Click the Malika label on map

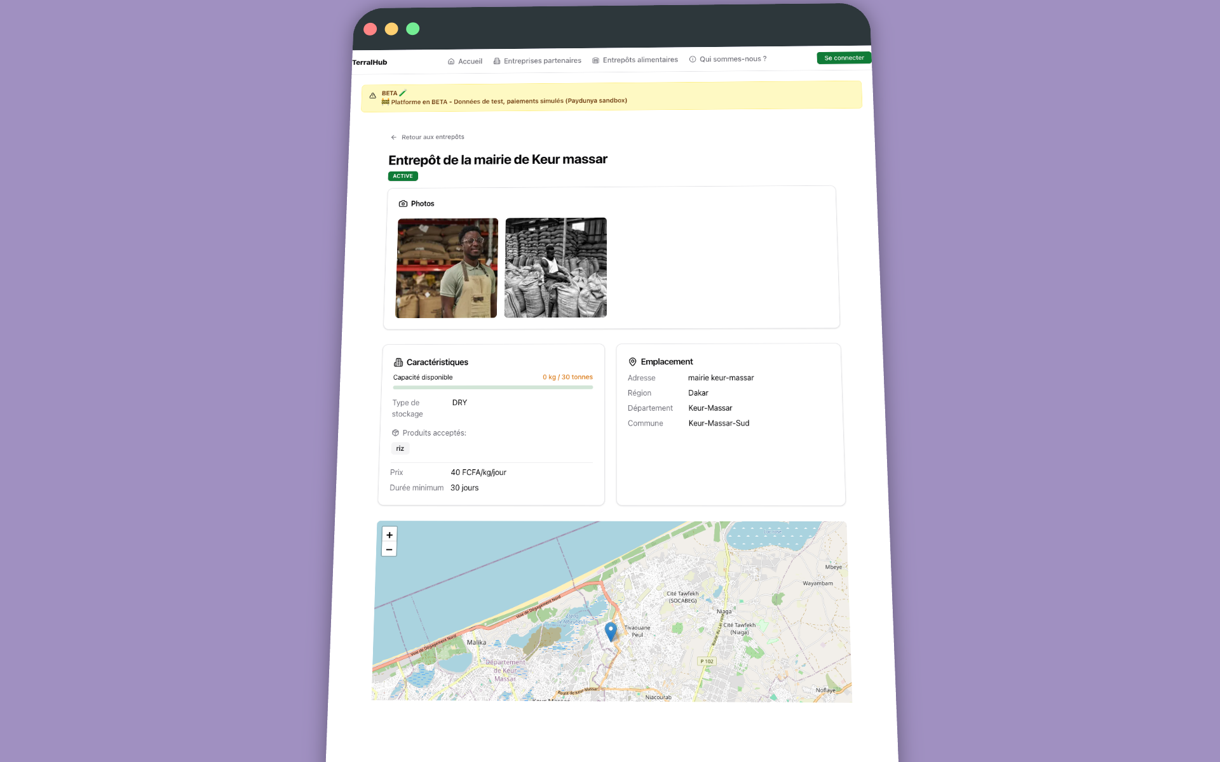(477, 643)
